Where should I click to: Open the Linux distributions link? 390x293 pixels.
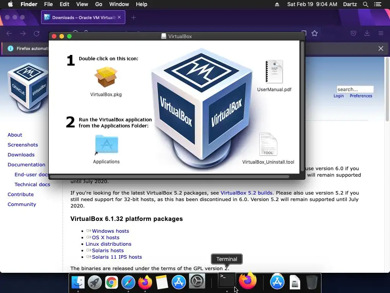click(109, 244)
